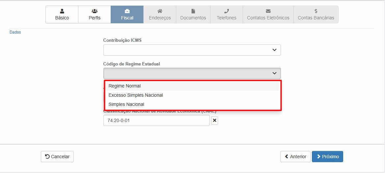Viewport: 385px width, 173px height.
Task: Click the dollar icon for Contas Bancárias
Action: click(x=316, y=11)
